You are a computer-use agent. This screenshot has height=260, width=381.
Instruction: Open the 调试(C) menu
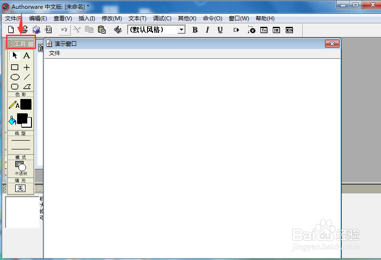(162, 19)
